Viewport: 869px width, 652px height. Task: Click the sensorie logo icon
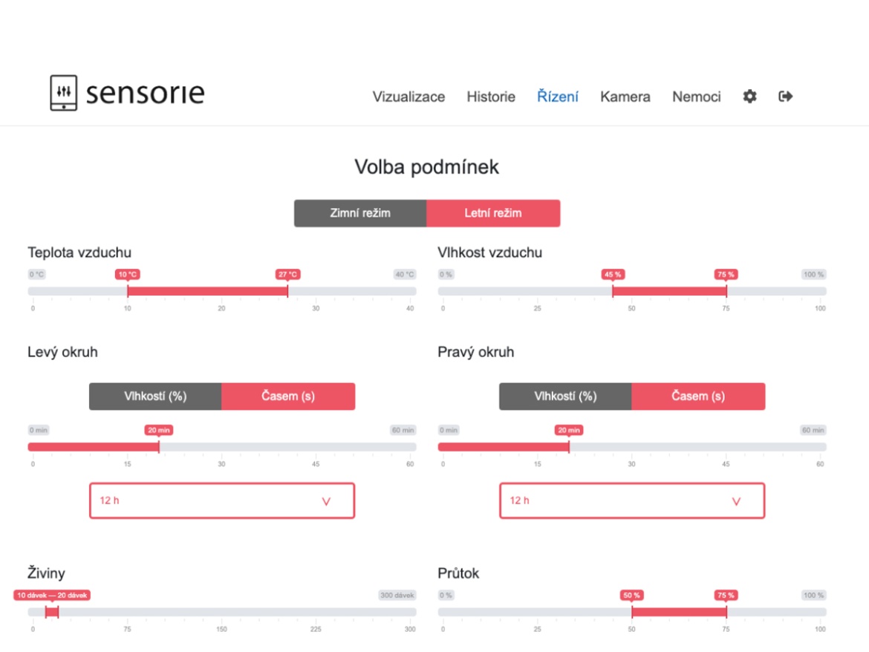click(64, 93)
